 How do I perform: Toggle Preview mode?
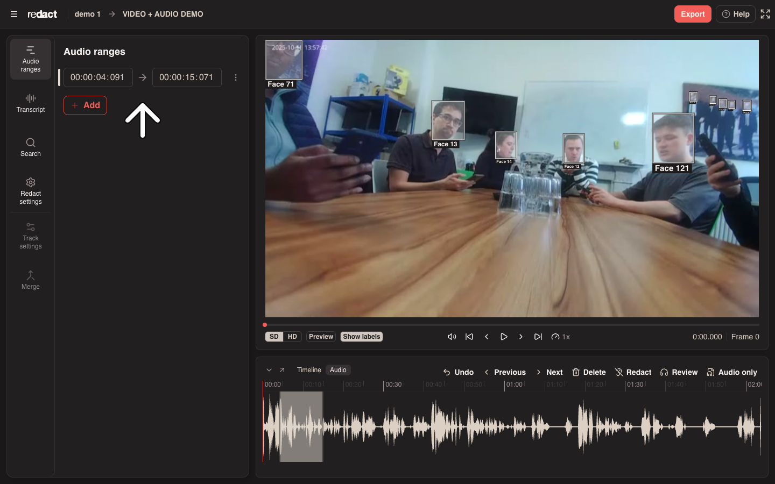pyautogui.click(x=321, y=337)
